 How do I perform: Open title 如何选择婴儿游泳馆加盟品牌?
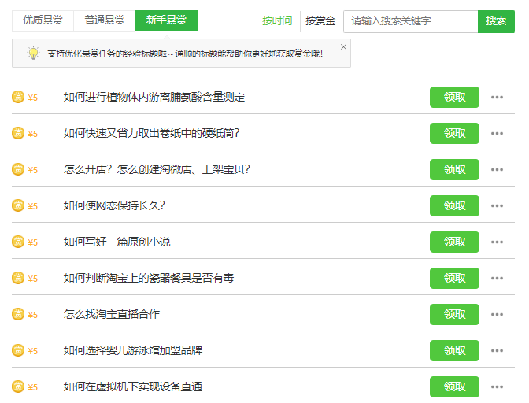[x=133, y=350]
